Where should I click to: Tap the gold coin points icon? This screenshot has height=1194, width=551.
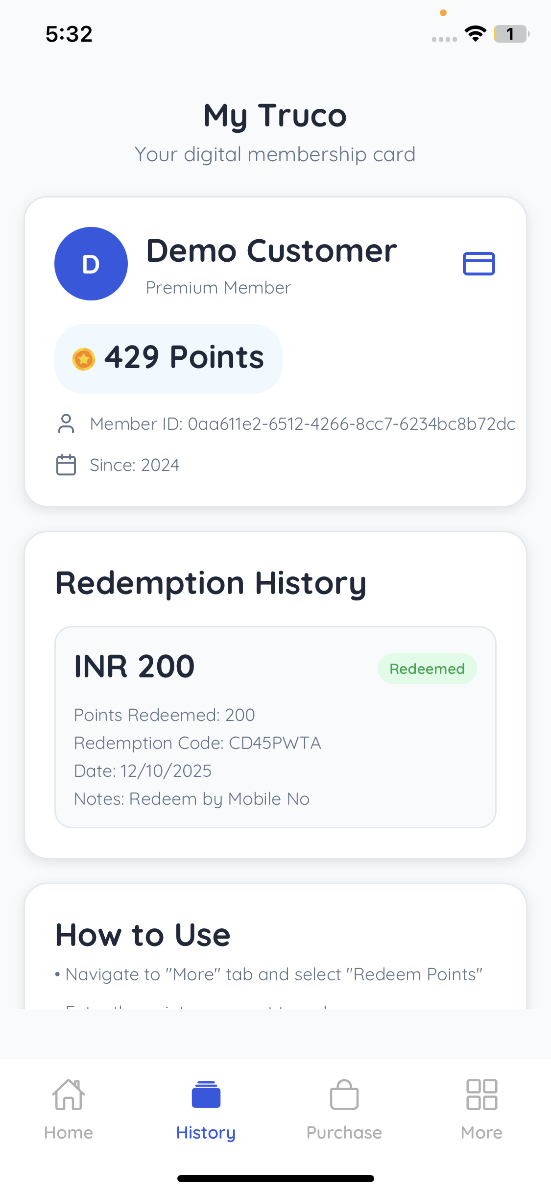coord(84,358)
